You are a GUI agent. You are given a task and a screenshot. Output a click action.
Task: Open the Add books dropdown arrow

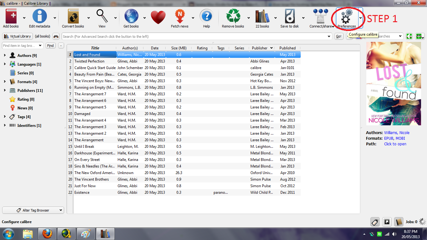tap(24, 18)
